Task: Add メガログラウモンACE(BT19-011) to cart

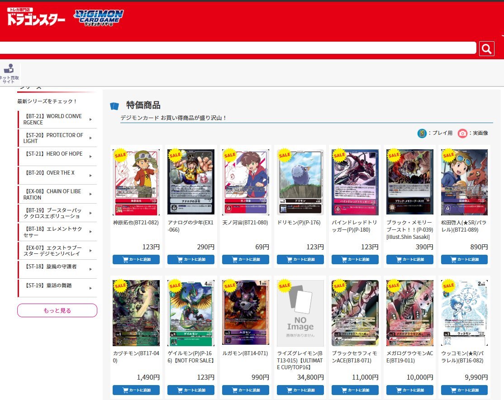Action: (x=410, y=390)
